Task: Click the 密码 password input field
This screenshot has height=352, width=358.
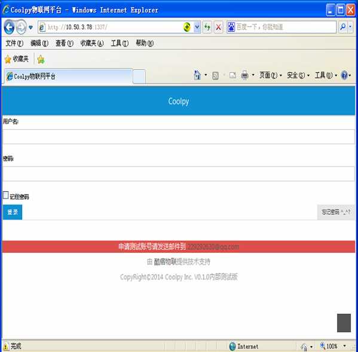Action: click(x=179, y=174)
